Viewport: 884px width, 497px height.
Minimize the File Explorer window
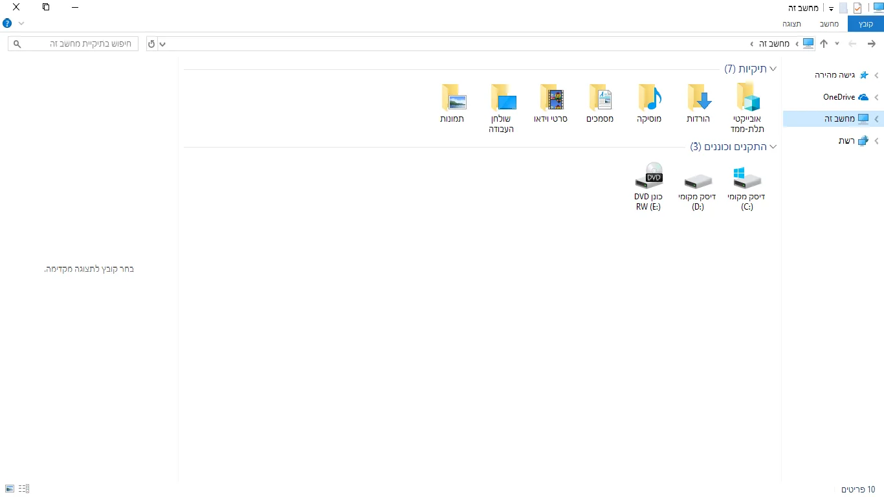pos(75,7)
